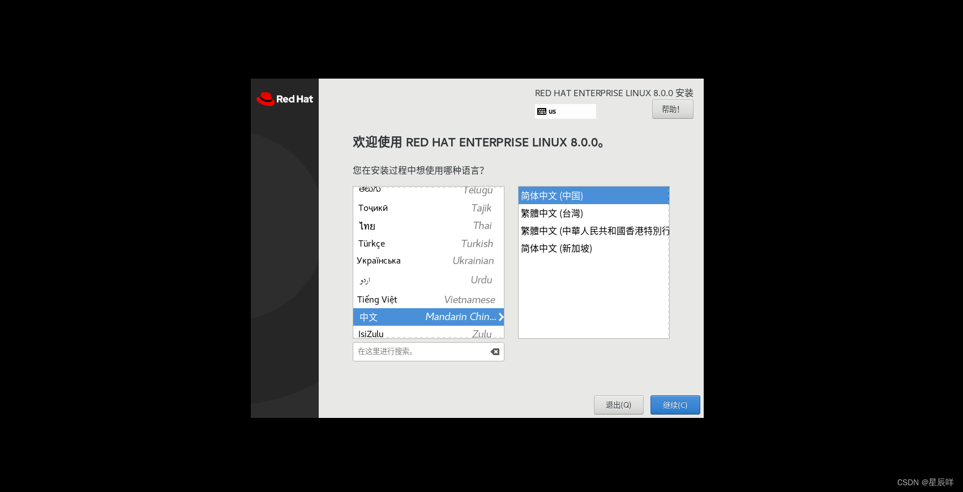Click the us keyboard layout indicator

(565, 111)
